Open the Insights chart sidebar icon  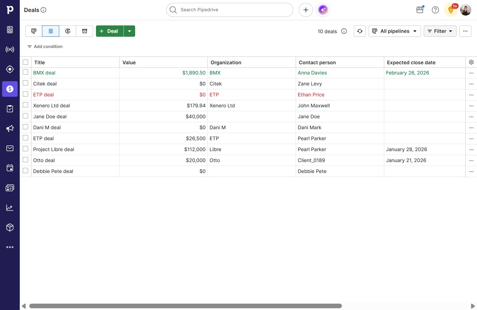(x=10, y=208)
